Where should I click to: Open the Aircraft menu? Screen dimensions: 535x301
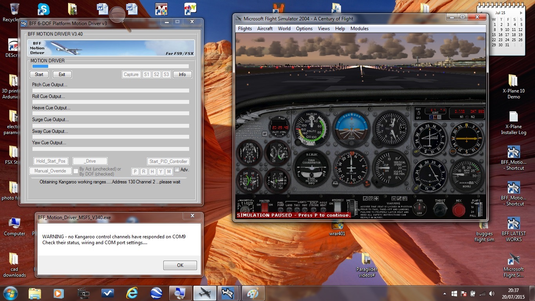pos(265,29)
